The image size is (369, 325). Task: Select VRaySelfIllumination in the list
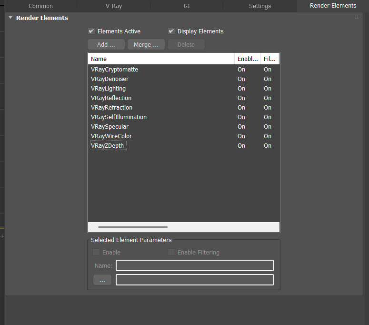pyautogui.click(x=119, y=117)
